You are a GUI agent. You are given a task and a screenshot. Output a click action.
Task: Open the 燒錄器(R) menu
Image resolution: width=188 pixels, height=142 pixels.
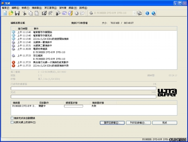click(37, 8)
